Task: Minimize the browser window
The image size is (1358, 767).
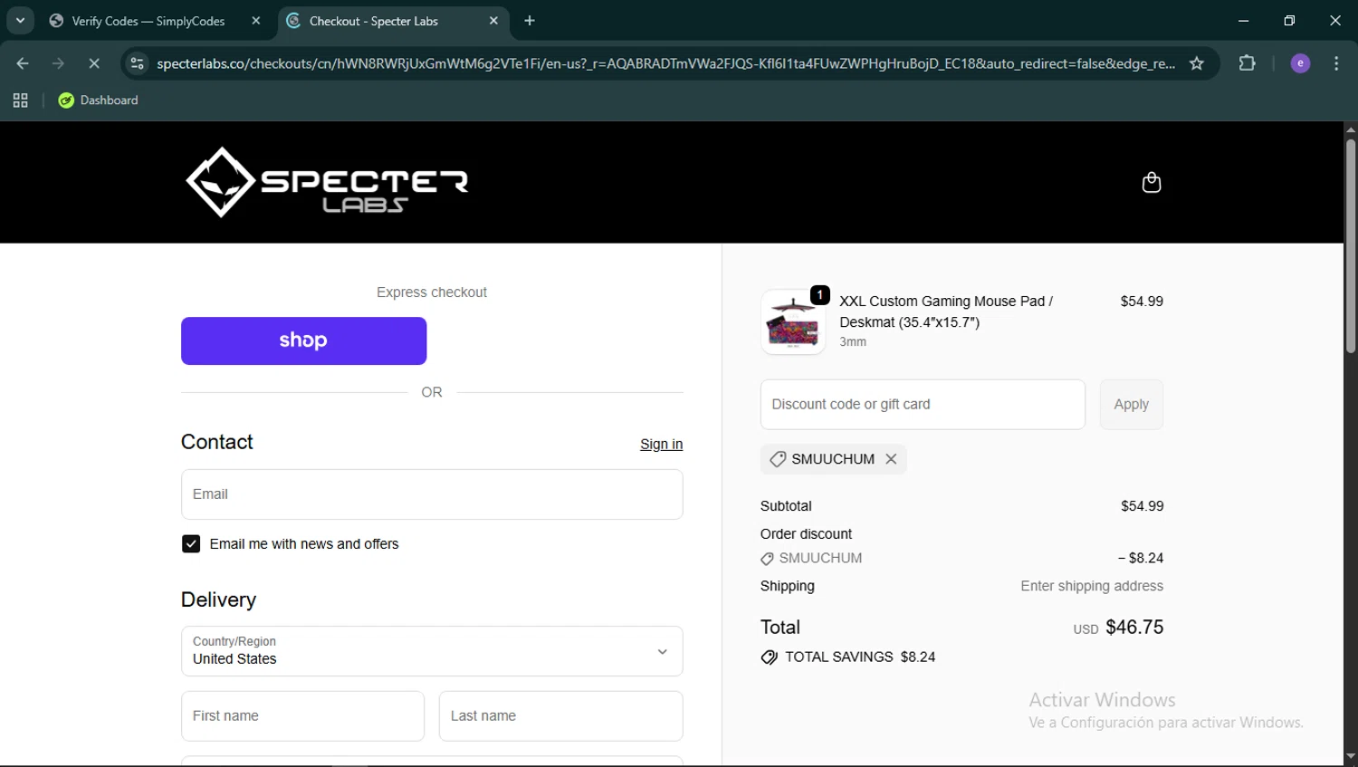Action: pos(1244,21)
